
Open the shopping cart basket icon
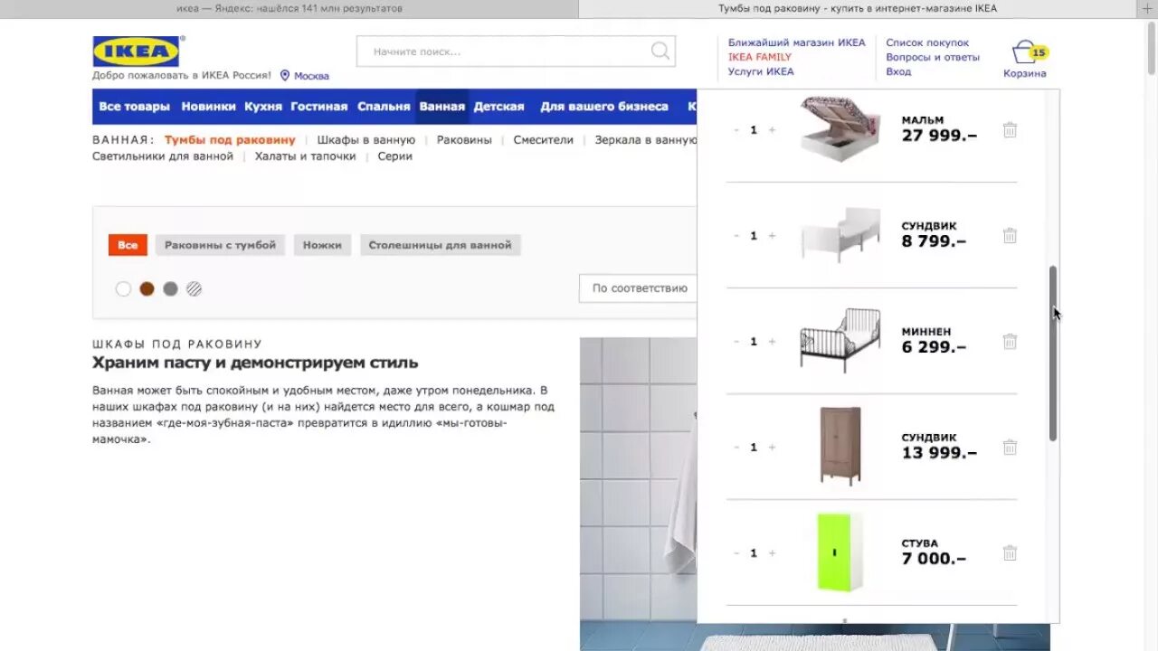[1024, 52]
